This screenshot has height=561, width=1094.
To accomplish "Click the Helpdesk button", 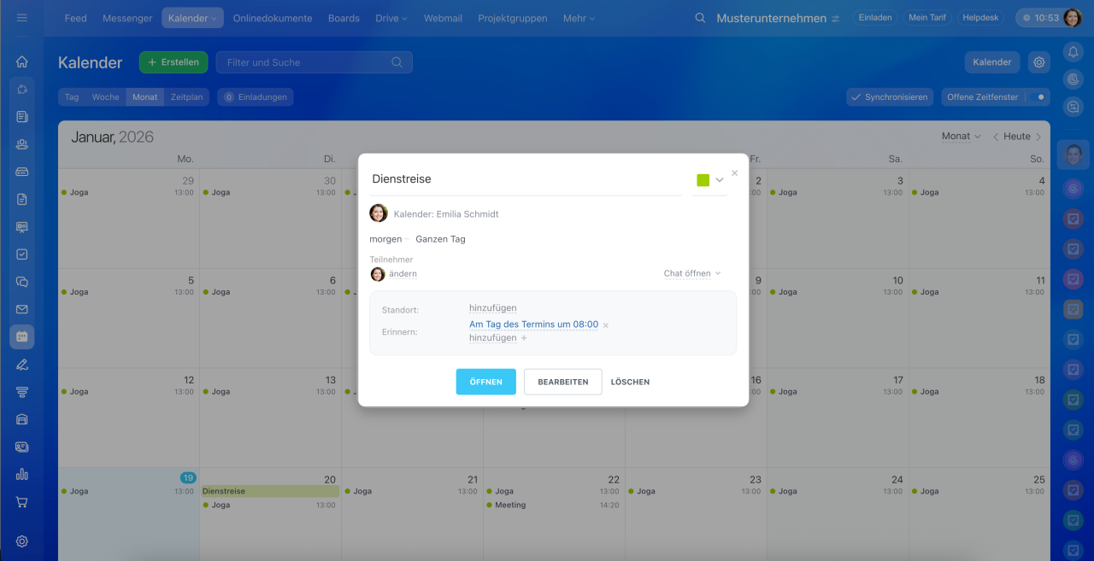I will click(x=981, y=18).
